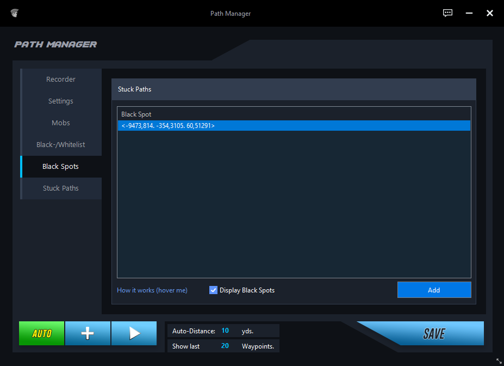The height and width of the screenshot is (366, 504).
Task: Go to the Stuck Paths tab
Action: [x=61, y=188]
